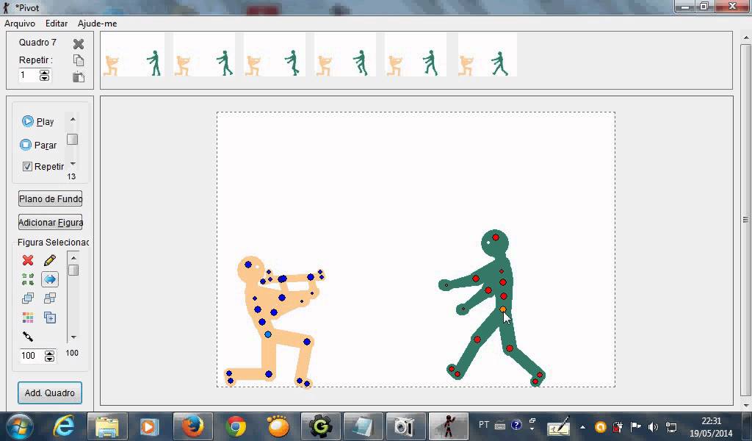Viewport: 752px width, 441px height.
Task: Flip figure horizontally with blue arrows
Action: coord(50,279)
